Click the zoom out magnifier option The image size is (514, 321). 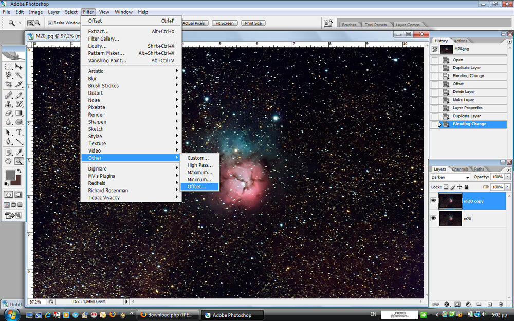[x=38, y=23]
